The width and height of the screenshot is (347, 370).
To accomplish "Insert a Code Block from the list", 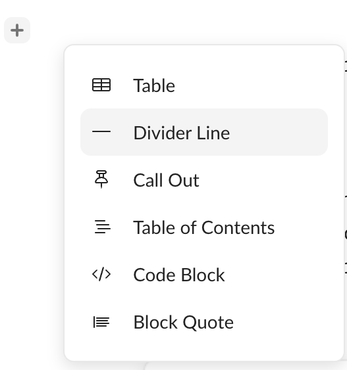I will 204,275.
